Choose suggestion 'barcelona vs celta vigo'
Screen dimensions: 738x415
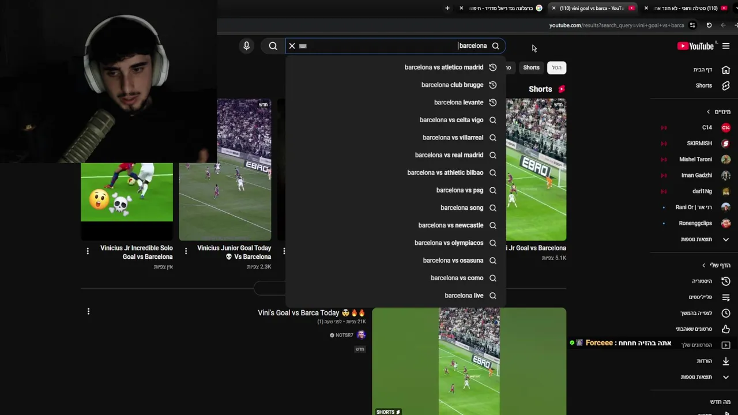pyautogui.click(x=396, y=120)
